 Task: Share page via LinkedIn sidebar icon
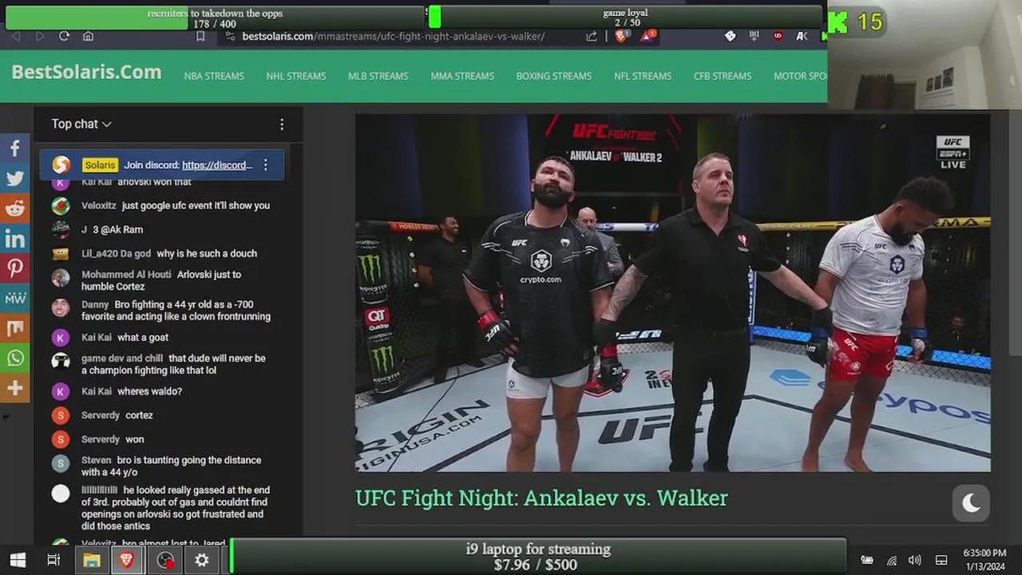pyautogui.click(x=14, y=238)
